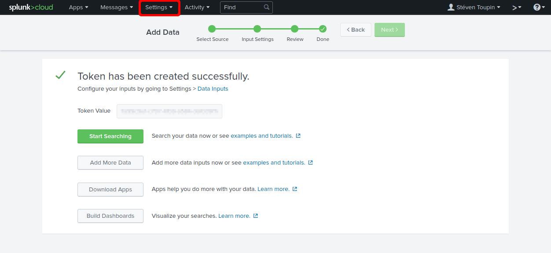551x253 pixels.
Task: Click external-link icon on Add More Data row
Action: coord(311,162)
